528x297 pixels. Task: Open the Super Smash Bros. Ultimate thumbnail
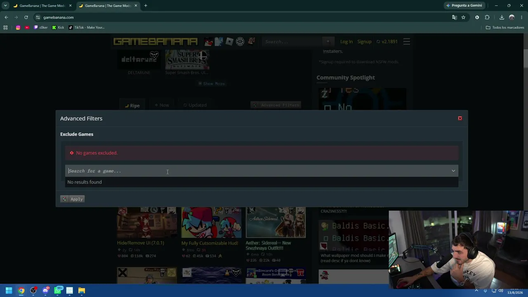(187, 60)
